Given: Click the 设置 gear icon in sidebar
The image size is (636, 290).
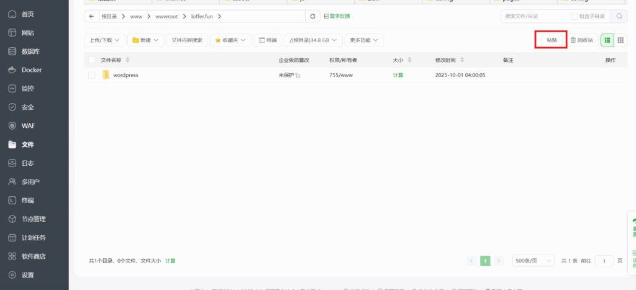Looking at the screenshot, I should click(x=12, y=275).
